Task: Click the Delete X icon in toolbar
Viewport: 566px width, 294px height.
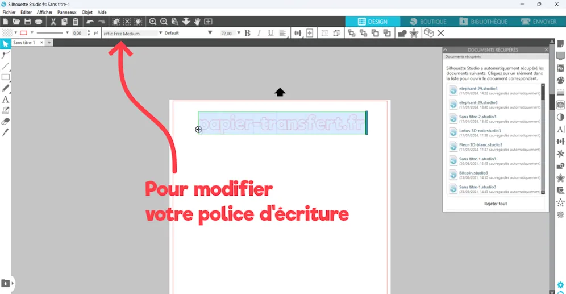Action: [x=441, y=33]
